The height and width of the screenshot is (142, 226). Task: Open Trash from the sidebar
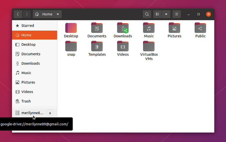click(35, 101)
